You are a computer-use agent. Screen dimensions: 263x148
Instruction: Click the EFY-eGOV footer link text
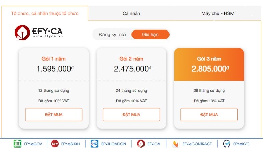click(x=33, y=144)
